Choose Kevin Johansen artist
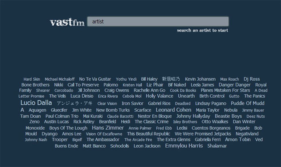This screenshot has width=281, height=167. point(200,79)
